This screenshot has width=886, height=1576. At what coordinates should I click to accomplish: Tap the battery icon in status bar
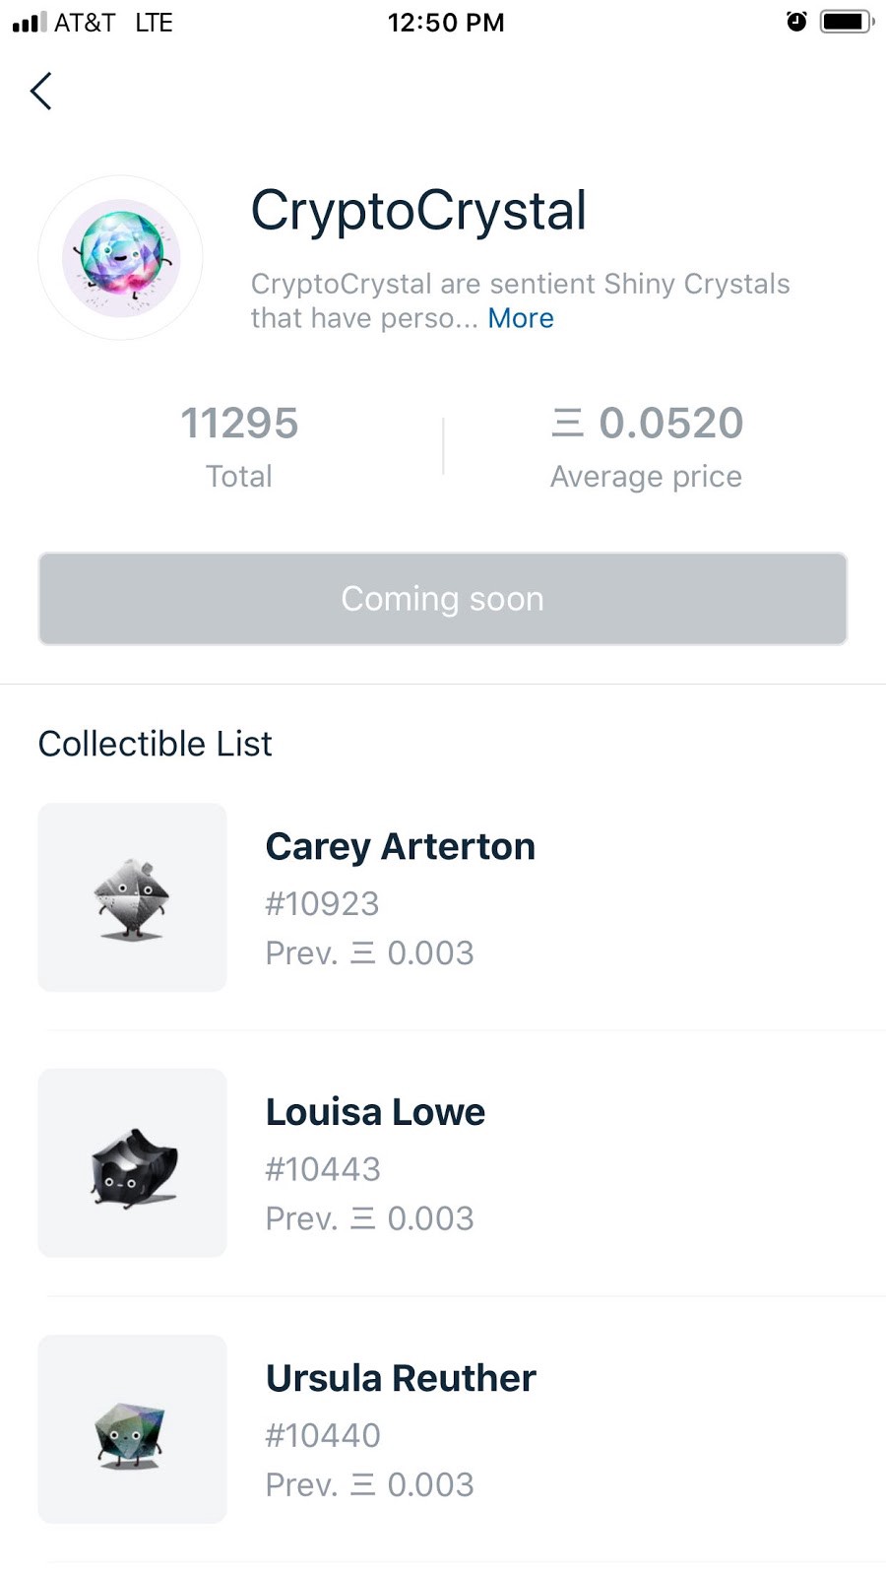846,22
